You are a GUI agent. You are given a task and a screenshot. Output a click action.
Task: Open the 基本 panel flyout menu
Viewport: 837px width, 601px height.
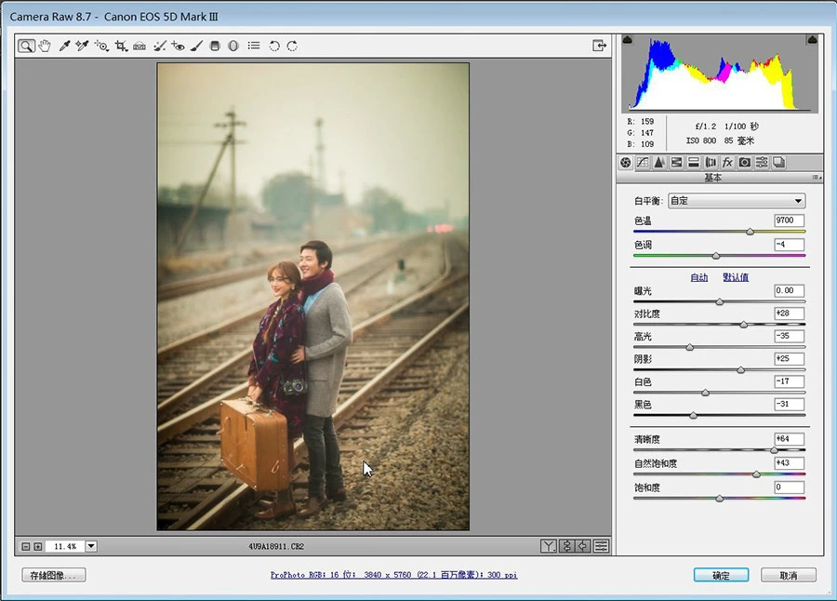click(x=817, y=178)
